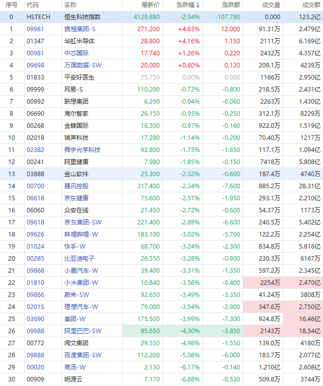Image resolution: width=323 pixels, height=386 pixels.
Task: Open the 携程集团-S stock link
Action: [79, 29]
